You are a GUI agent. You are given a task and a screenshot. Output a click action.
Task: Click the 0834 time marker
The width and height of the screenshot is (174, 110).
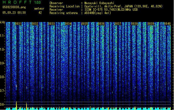(x=68, y=24)
